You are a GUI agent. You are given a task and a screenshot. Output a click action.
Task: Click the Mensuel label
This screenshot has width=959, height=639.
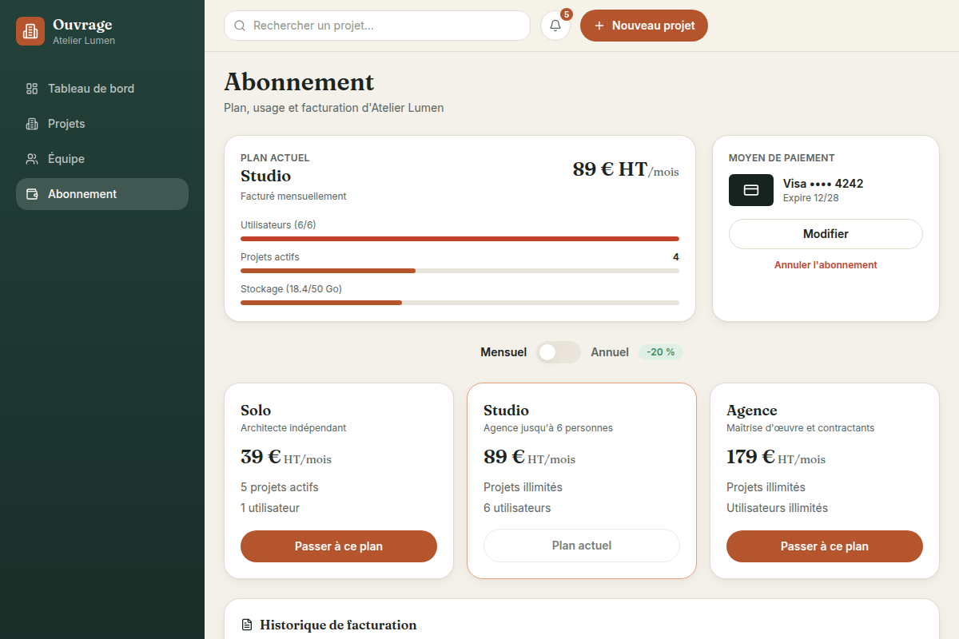(503, 352)
